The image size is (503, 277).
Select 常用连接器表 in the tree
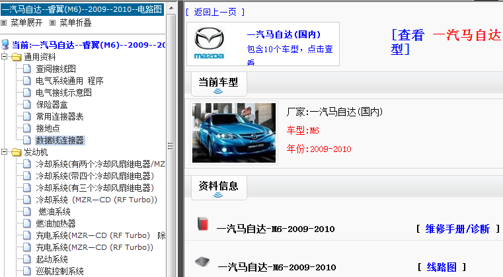coord(59,116)
